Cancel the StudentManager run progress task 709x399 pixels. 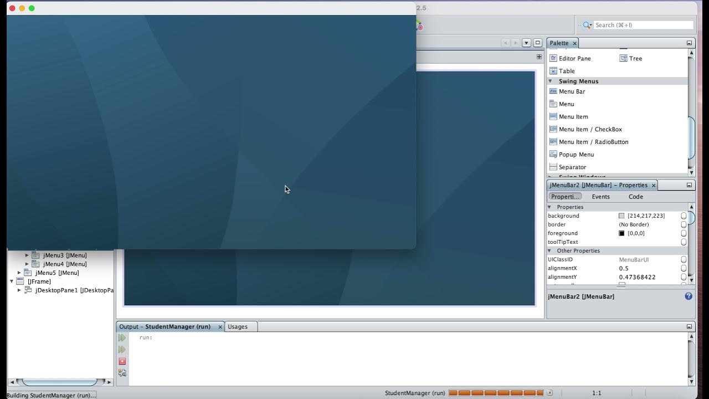(x=549, y=393)
